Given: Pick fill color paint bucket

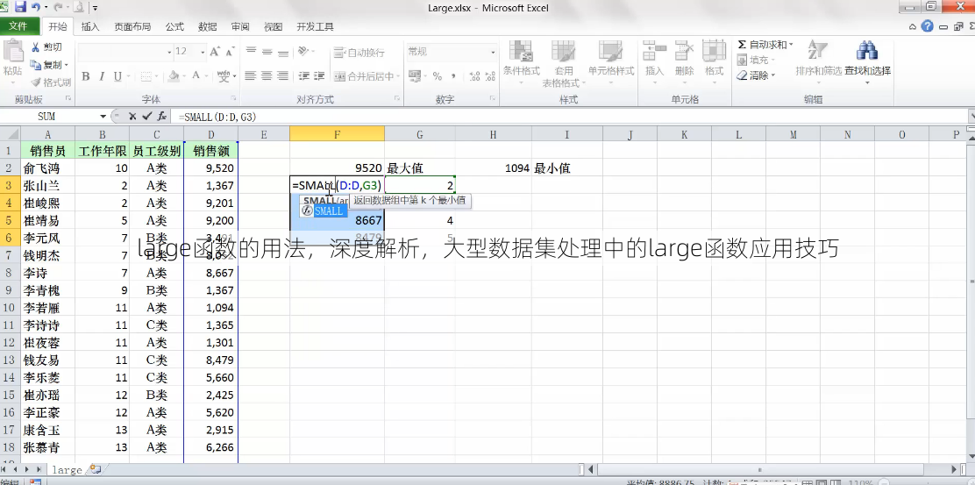Looking at the screenshot, I should [x=174, y=76].
